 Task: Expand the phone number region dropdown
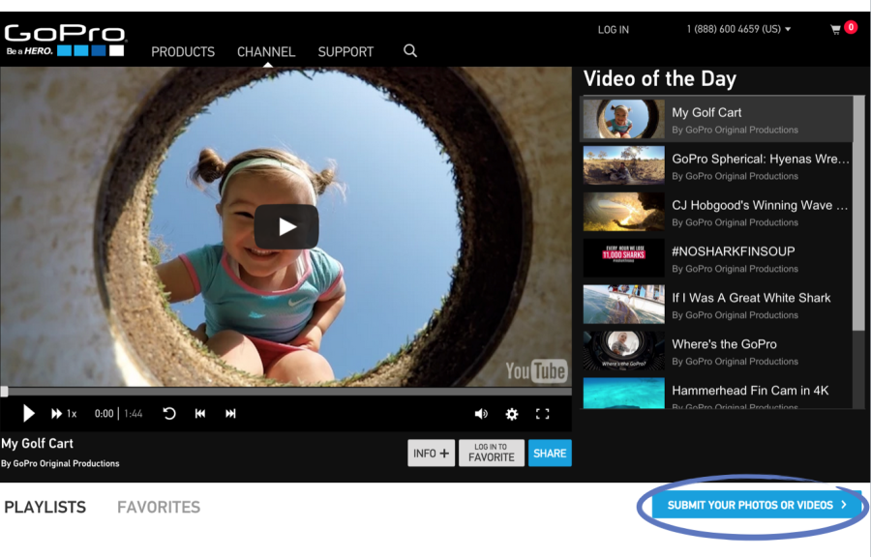tap(738, 29)
